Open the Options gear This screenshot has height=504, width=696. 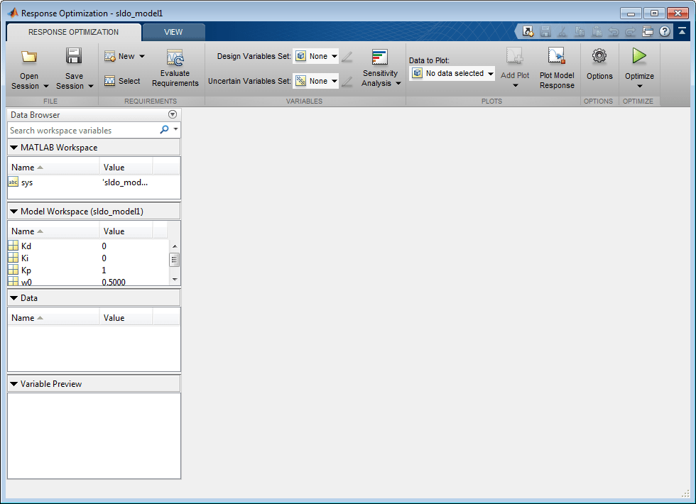599,56
